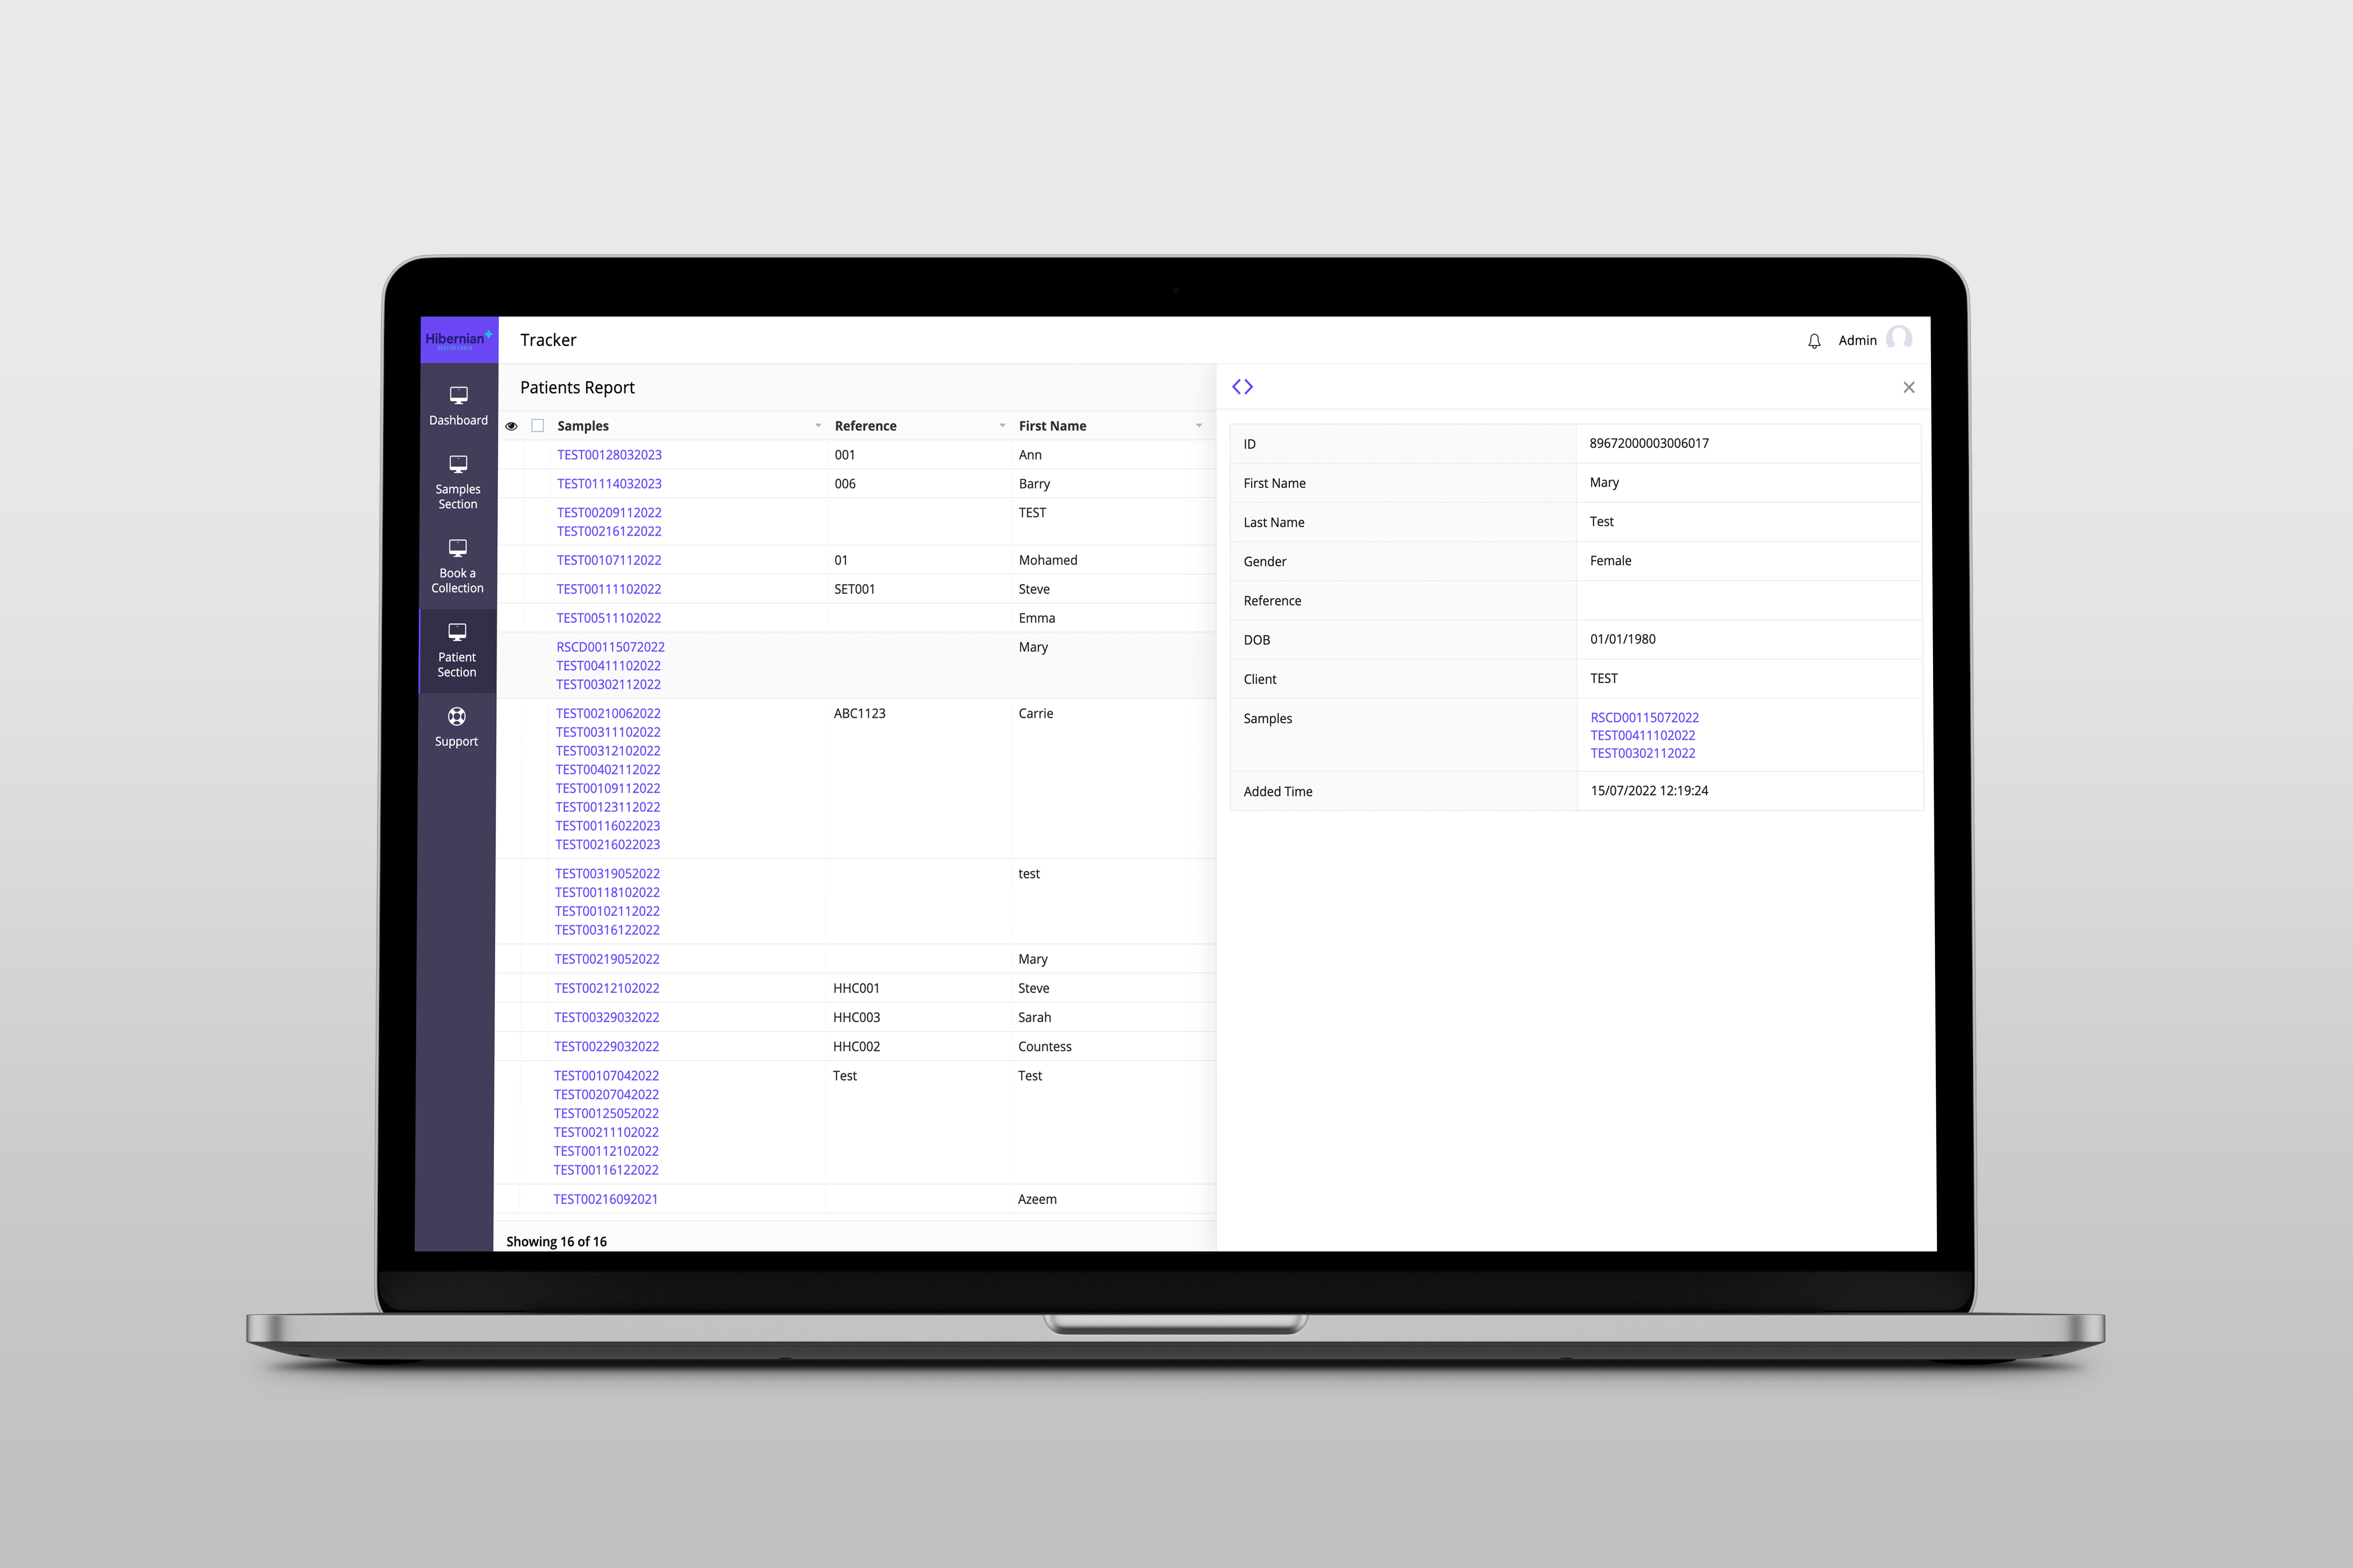Close the patient detail side panel

(x=1910, y=387)
